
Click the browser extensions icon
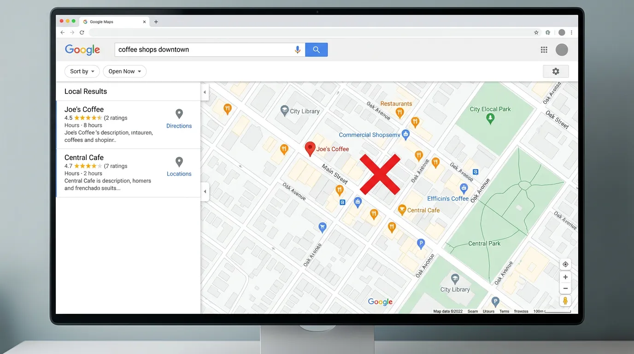coord(548,33)
